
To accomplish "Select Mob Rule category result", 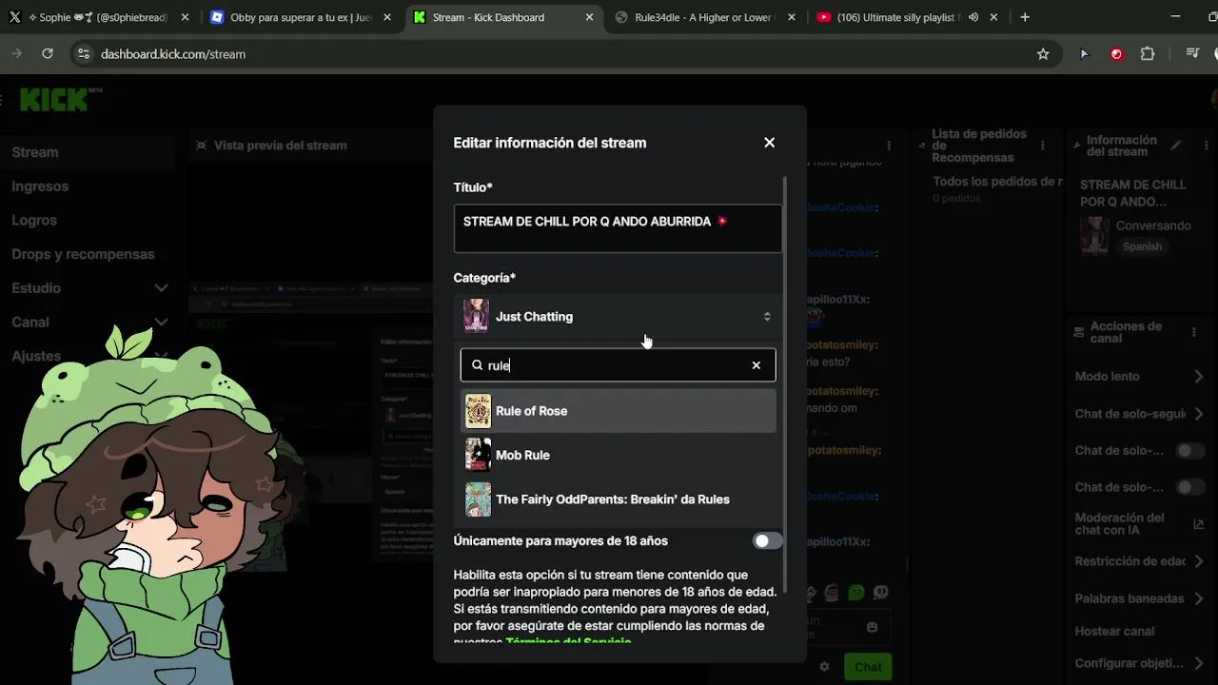I will pos(619,455).
